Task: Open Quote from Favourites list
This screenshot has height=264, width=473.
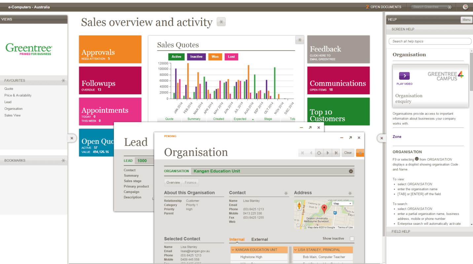Action: pos(9,89)
